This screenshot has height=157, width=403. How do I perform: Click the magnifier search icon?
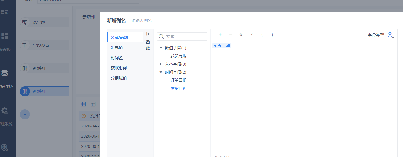coord(161,37)
